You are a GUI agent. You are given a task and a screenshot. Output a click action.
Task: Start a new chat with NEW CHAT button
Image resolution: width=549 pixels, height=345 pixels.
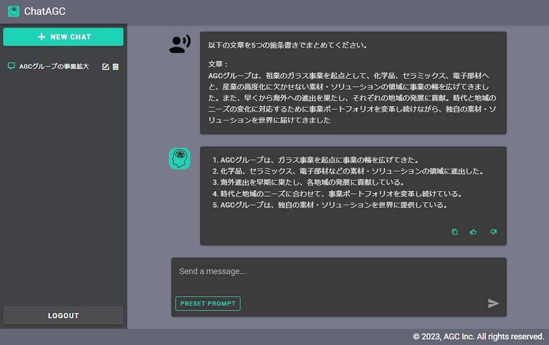tap(63, 37)
